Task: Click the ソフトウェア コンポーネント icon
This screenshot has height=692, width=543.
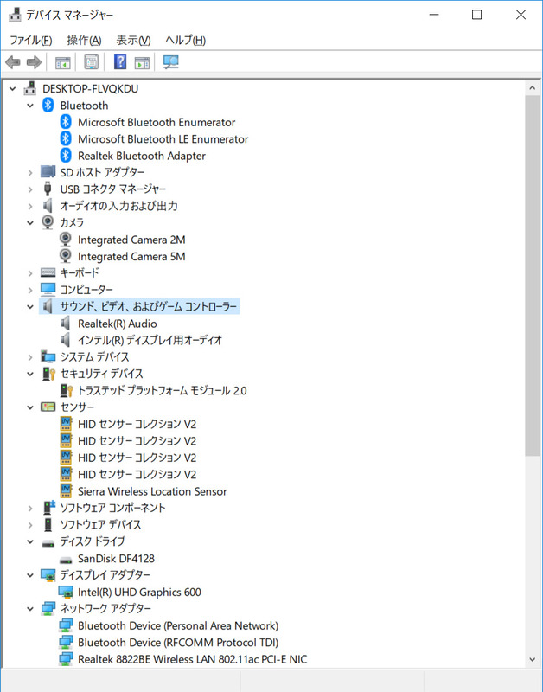Action: point(48,508)
